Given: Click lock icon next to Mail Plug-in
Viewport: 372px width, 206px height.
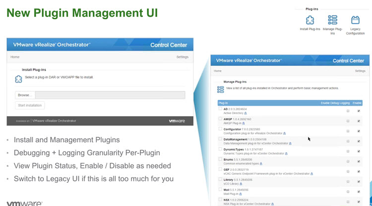Looking at the screenshot, I should 241,194.
